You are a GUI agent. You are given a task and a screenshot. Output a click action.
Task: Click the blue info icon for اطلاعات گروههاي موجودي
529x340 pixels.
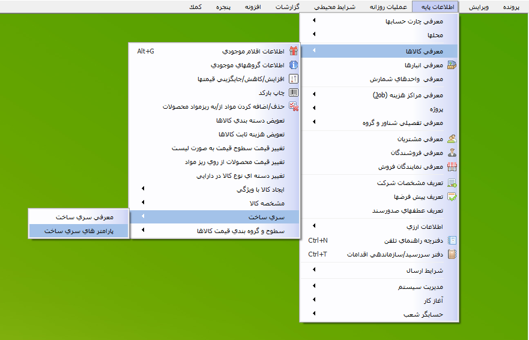pyautogui.click(x=294, y=65)
